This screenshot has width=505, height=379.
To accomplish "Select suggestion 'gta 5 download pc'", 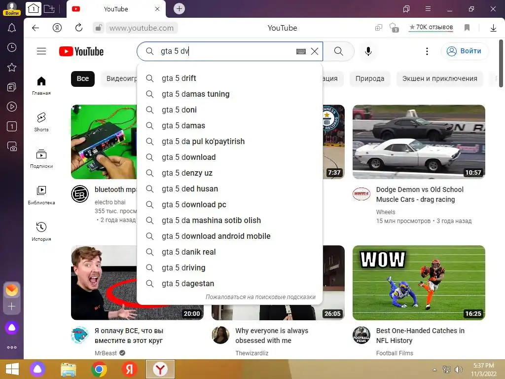I will coord(230,205).
